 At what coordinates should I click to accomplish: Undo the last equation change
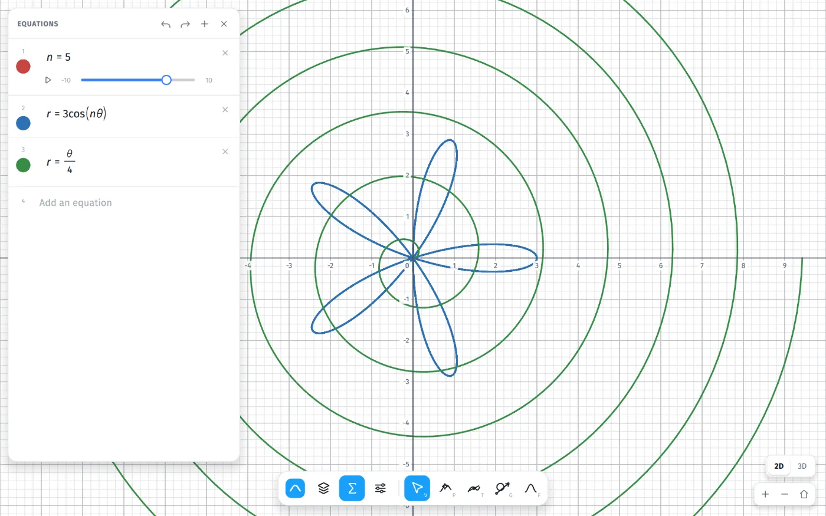coord(166,24)
